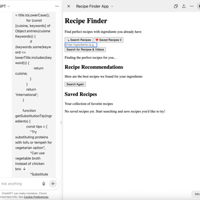Open the canvas more options (three dots) menu

(191, 6)
